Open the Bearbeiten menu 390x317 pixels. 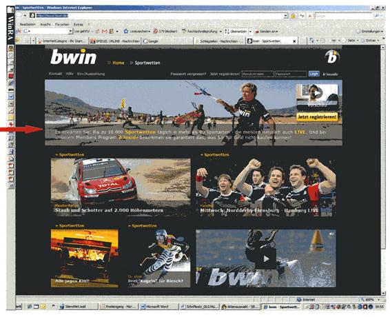click(x=28, y=24)
